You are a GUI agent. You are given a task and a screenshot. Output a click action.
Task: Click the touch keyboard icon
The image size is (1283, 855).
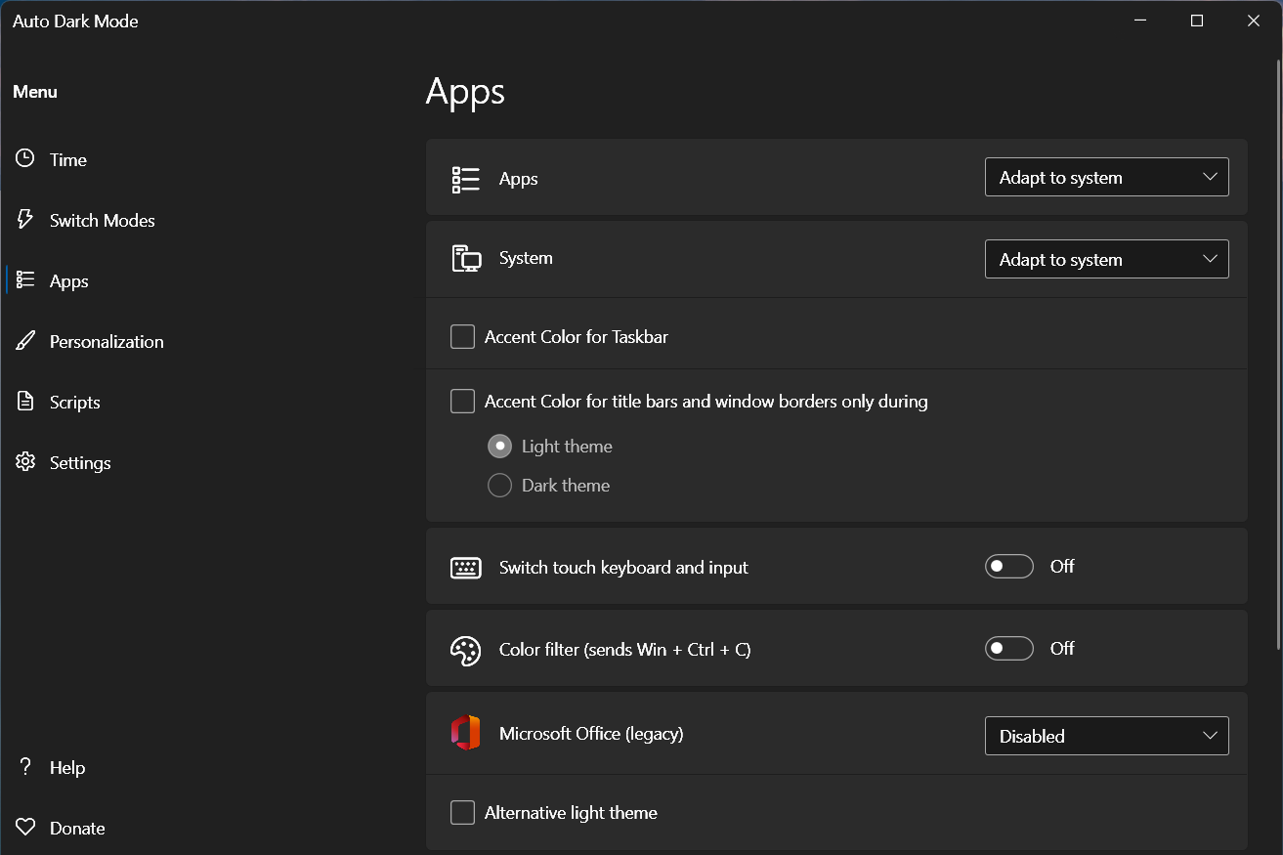point(466,568)
